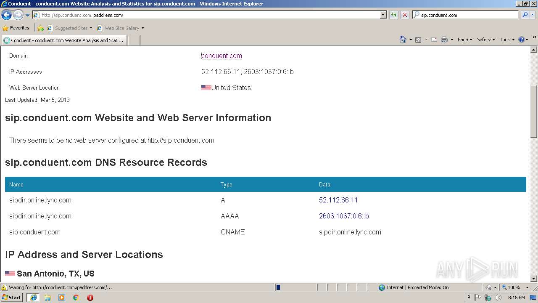Open the recent pages dropdown arrow

pos(28,15)
